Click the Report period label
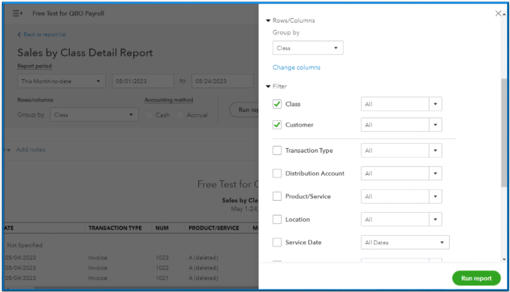 [x=35, y=66]
